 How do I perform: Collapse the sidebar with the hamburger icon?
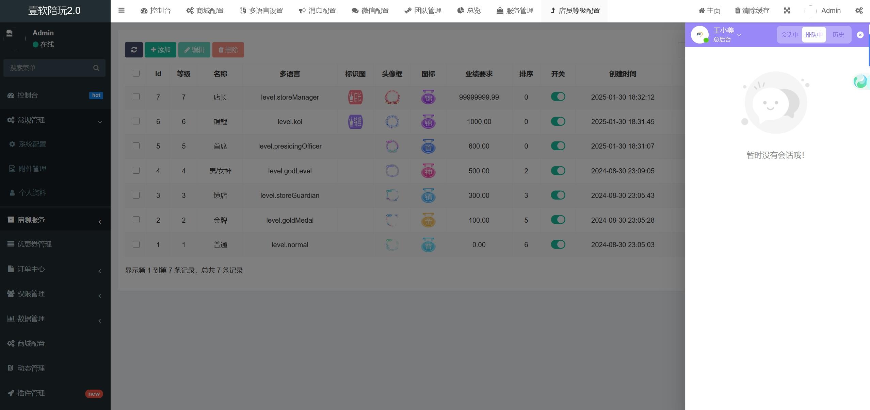(x=121, y=11)
